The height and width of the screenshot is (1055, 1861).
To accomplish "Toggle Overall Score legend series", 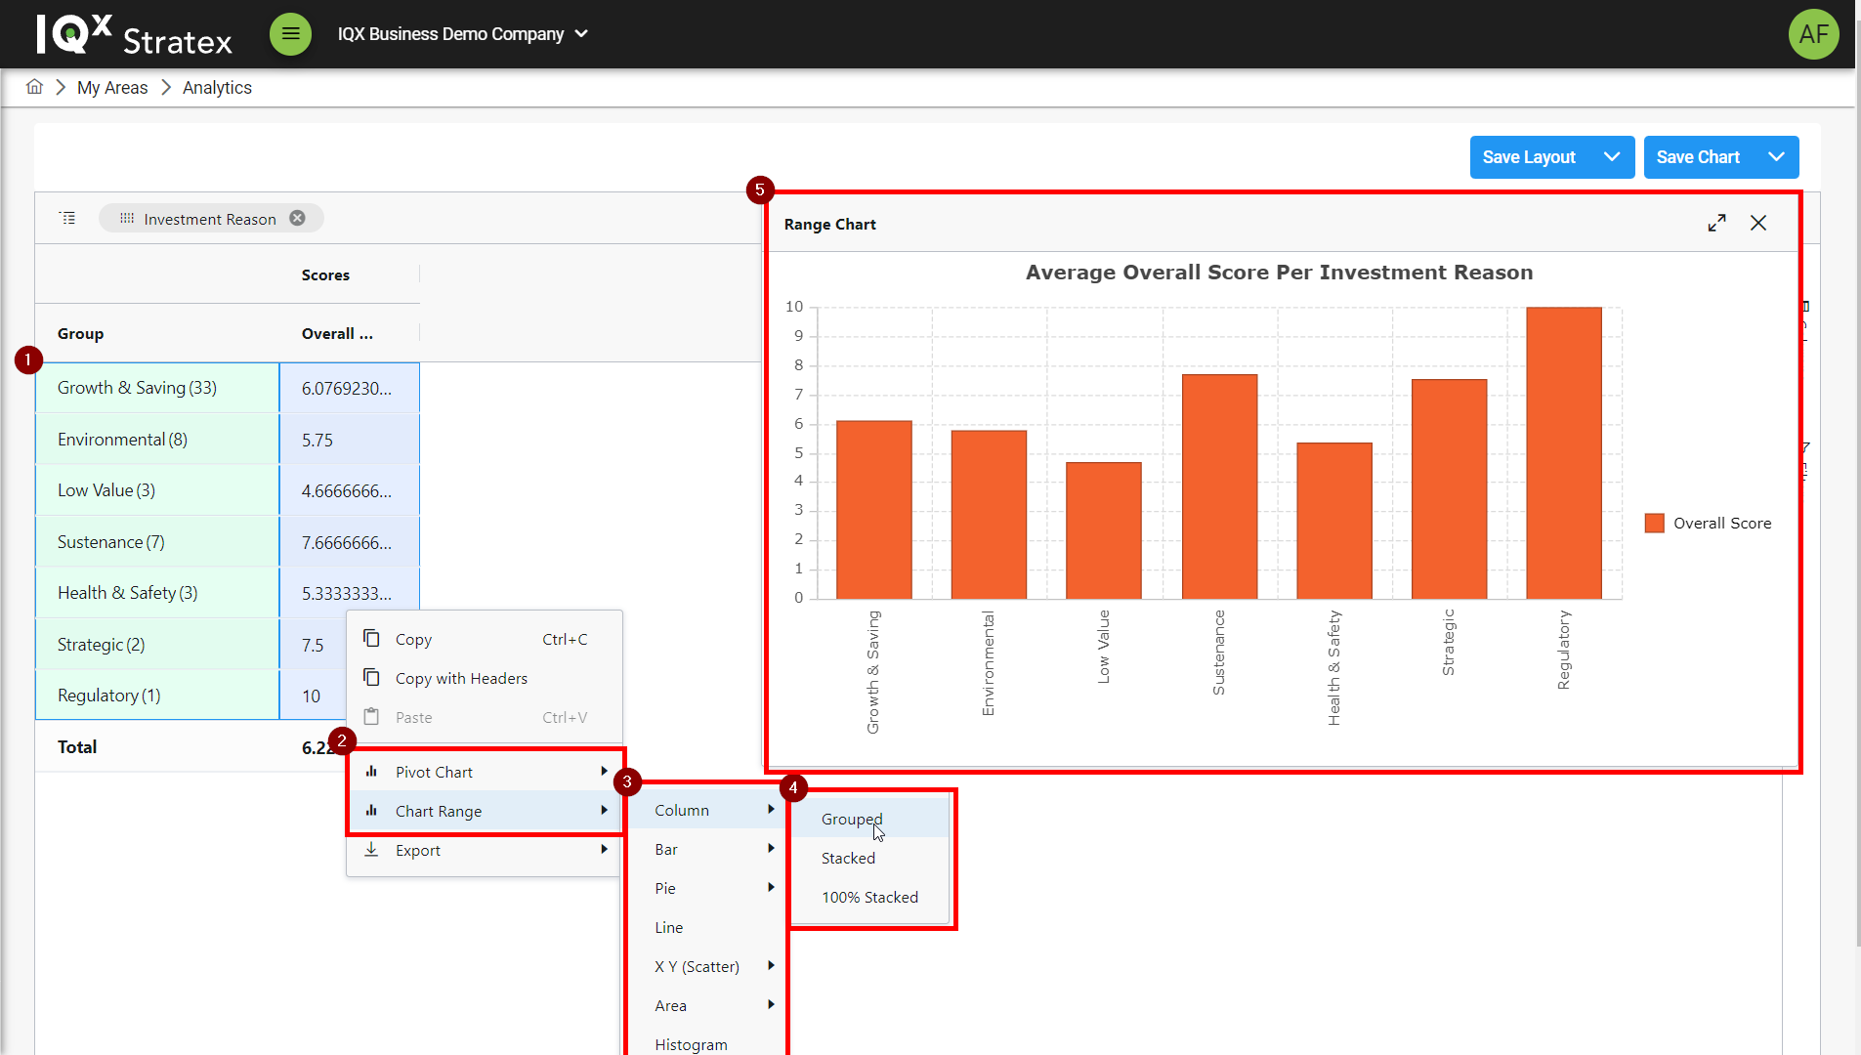I will [x=1708, y=524].
